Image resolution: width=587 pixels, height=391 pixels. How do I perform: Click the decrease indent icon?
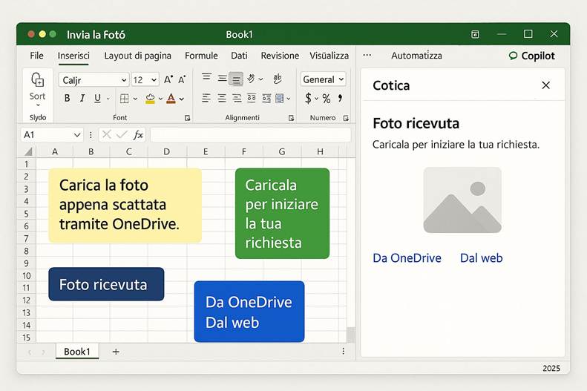[252, 99]
